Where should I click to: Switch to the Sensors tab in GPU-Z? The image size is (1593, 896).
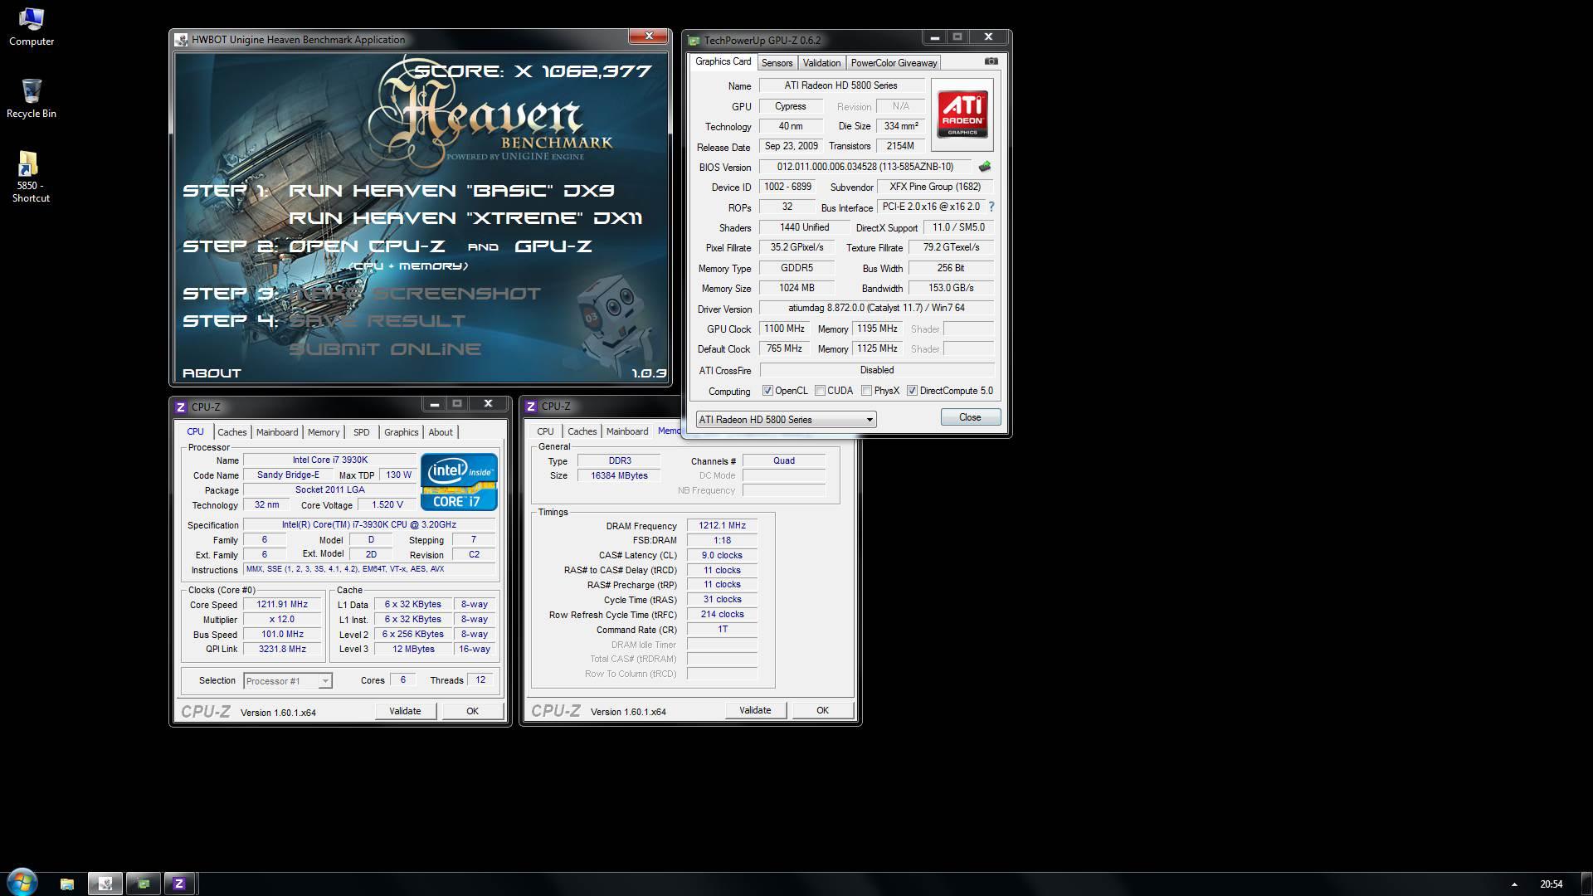tap(777, 63)
